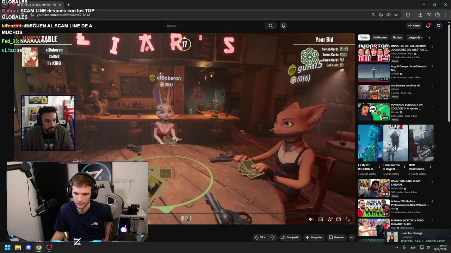Open File Explorer from the taskbar
This screenshot has height=253, width=451.
(18, 247)
